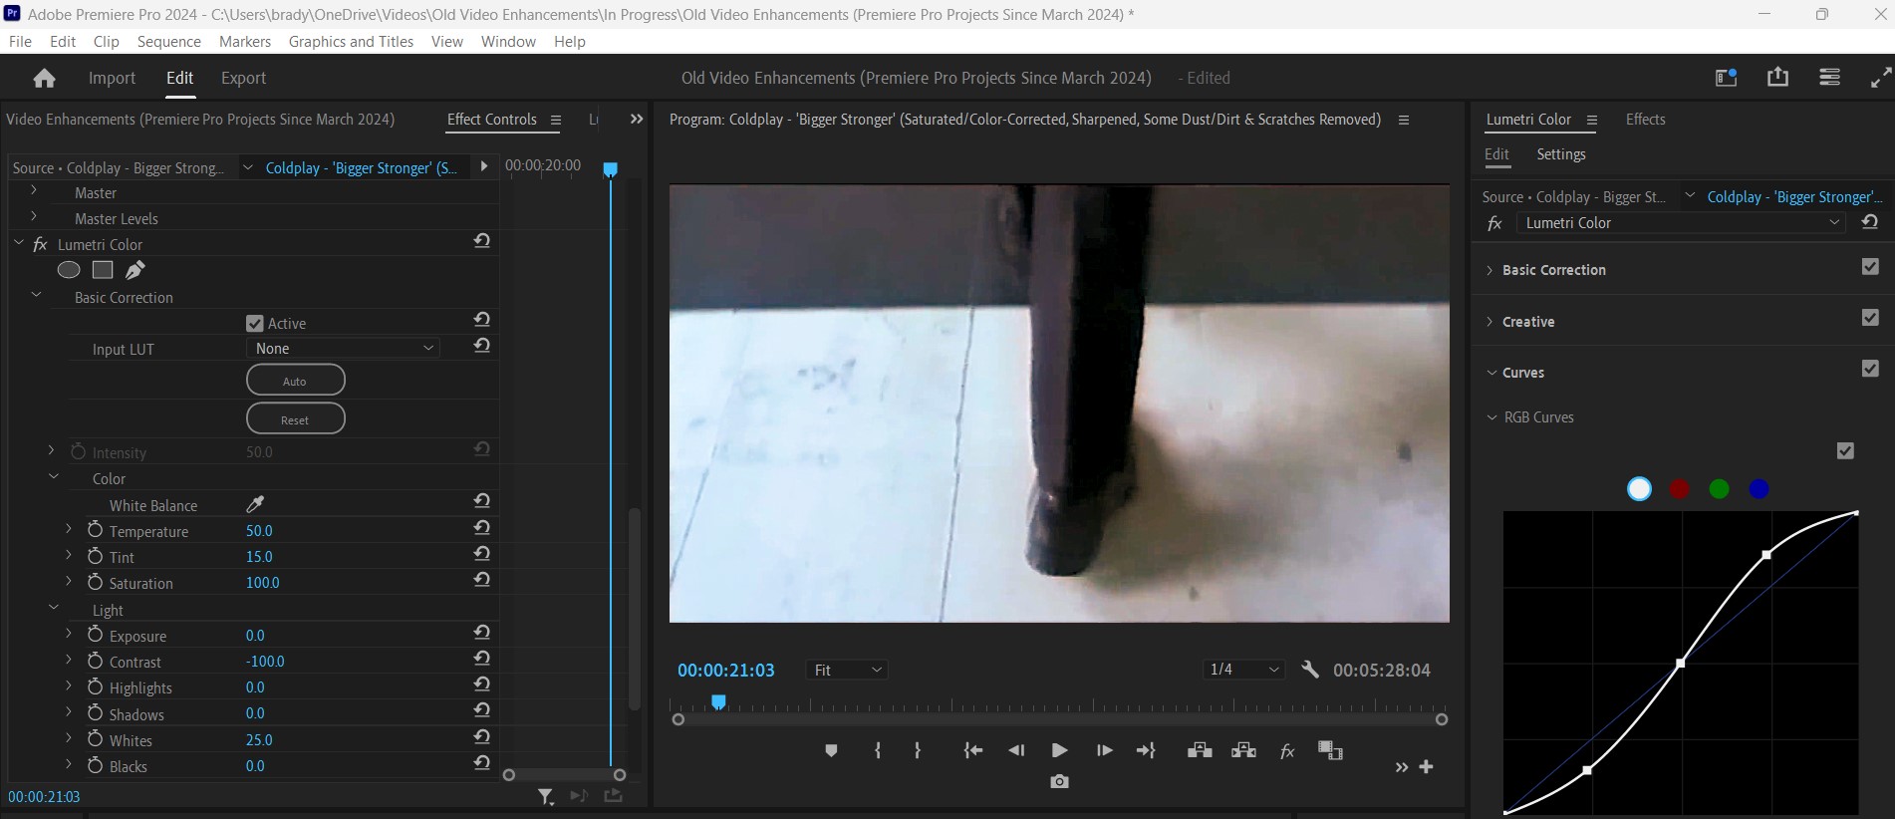Disable the Creative section checkbox
Screen dimensions: 1895x819
tap(1870, 318)
